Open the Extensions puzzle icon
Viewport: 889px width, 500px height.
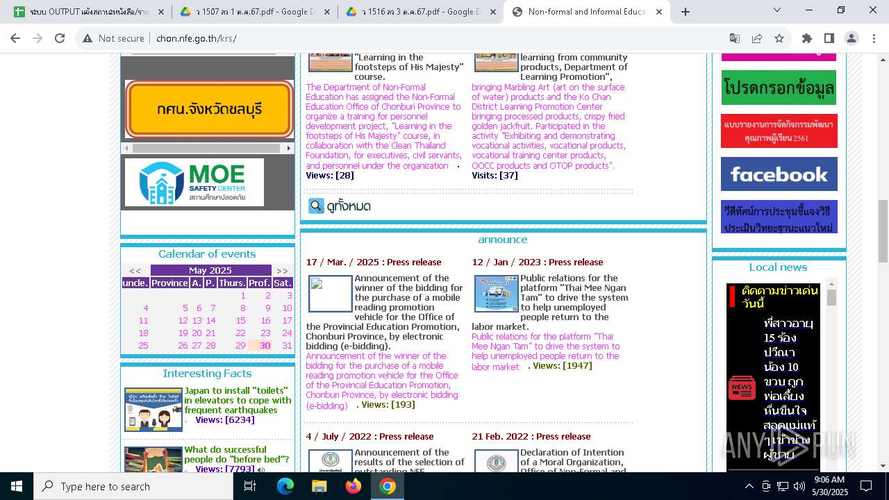click(x=807, y=38)
